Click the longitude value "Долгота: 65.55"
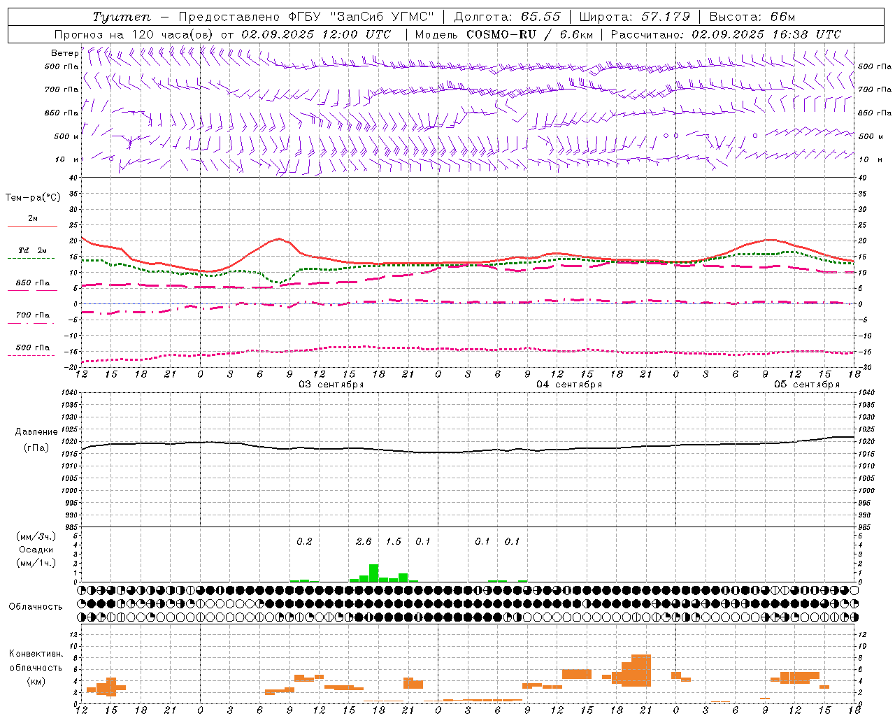Viewport: 895px width, 716px height. (508, 17)
